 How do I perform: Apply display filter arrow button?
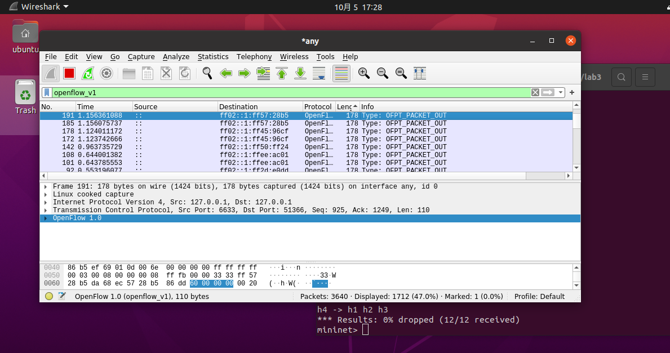pyautogui.click(x=548, y=93)
